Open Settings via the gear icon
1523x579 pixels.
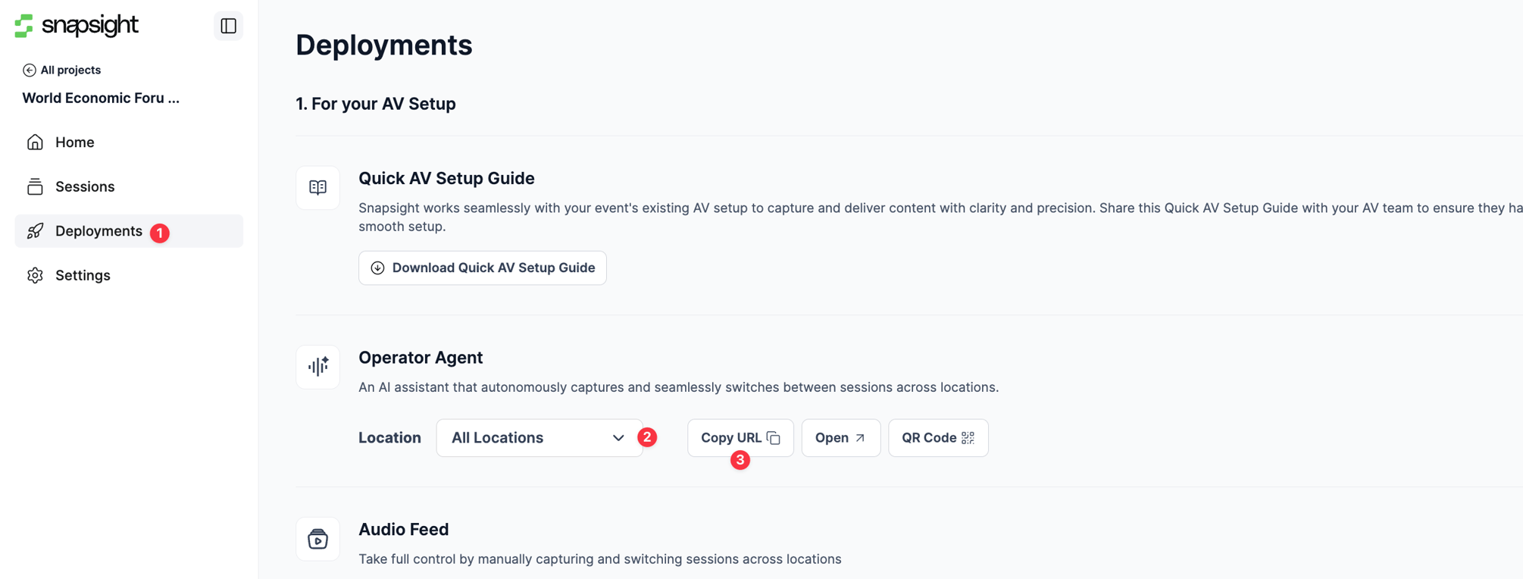point(35,275)
